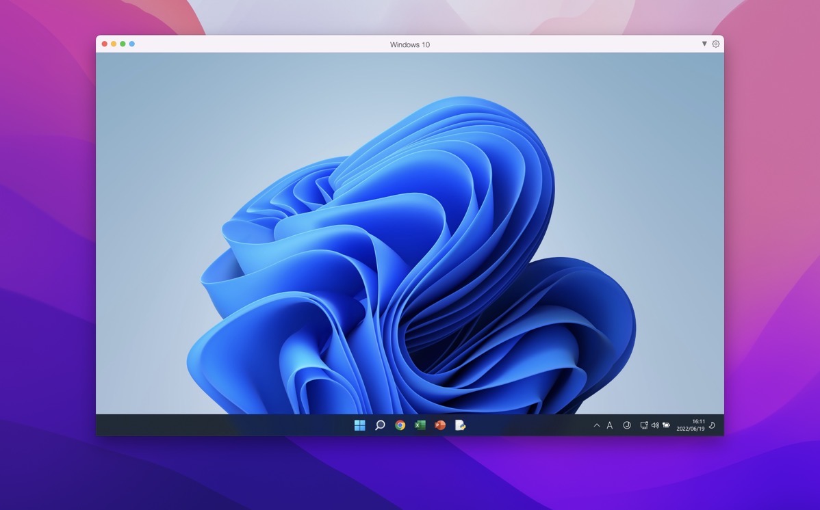Open the volume speaker control
The width and height of the screenshot is (820, 510).
[x=655, y=425]
